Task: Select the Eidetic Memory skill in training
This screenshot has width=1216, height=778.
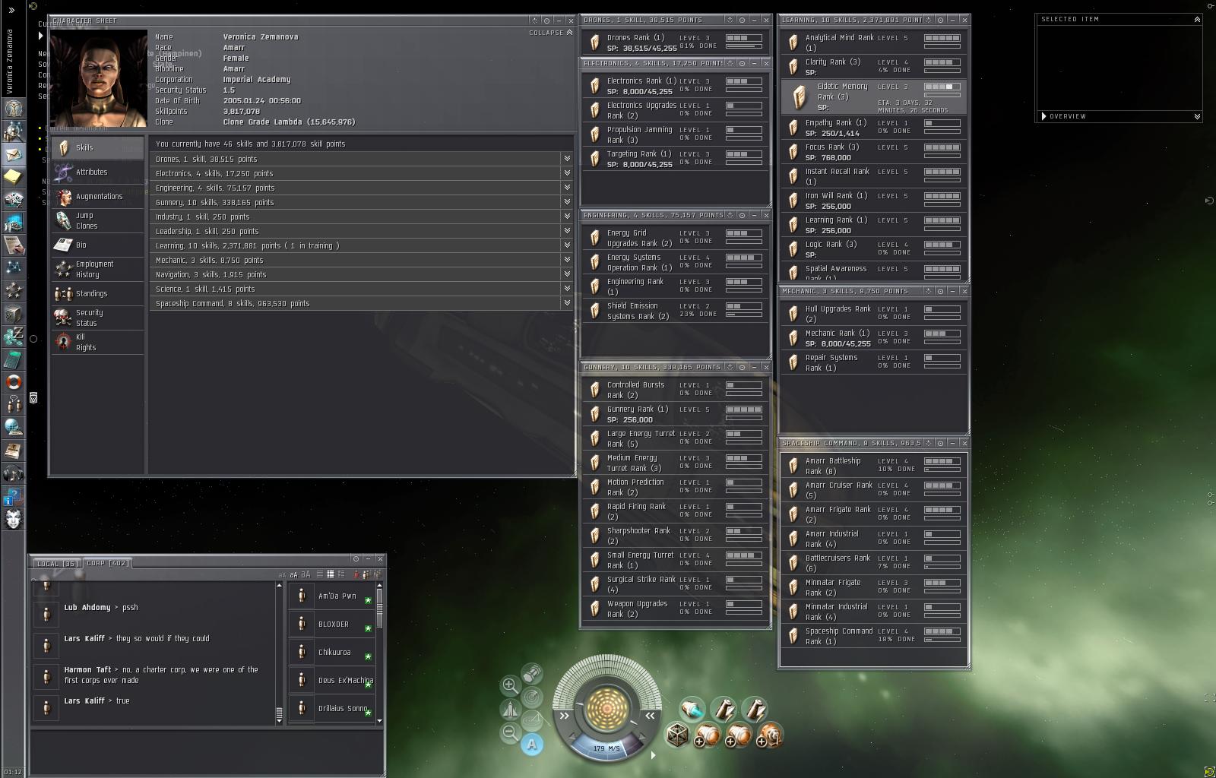Action: coord(873,96)
